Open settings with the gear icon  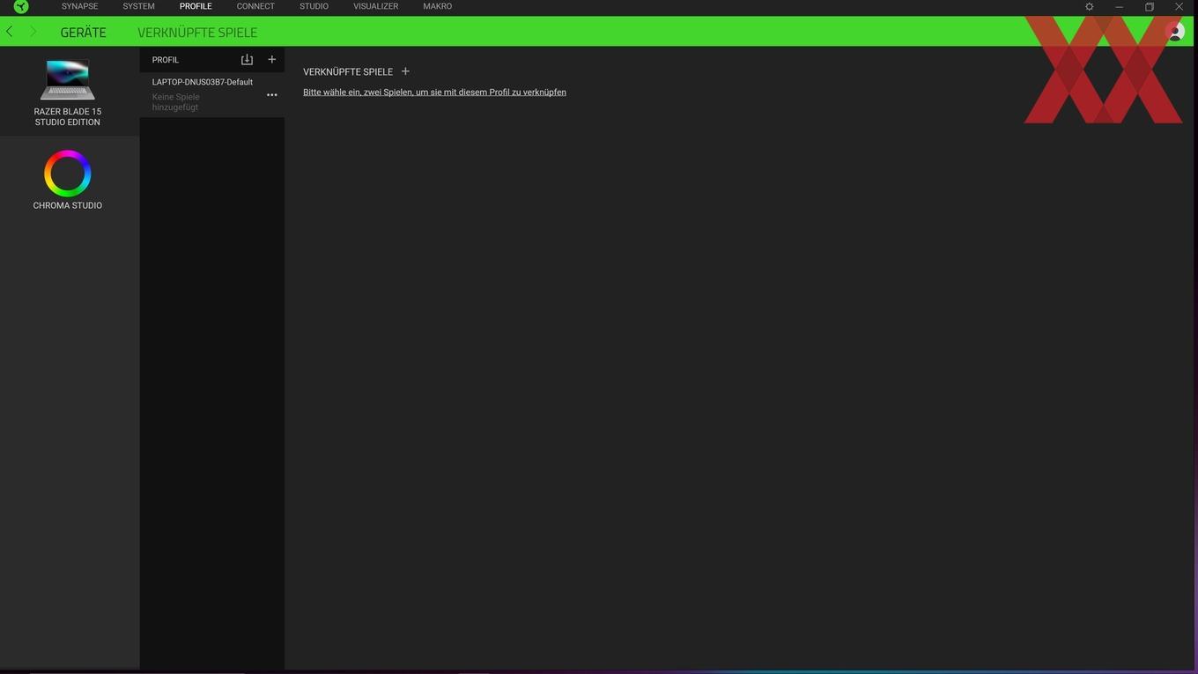1090,6
